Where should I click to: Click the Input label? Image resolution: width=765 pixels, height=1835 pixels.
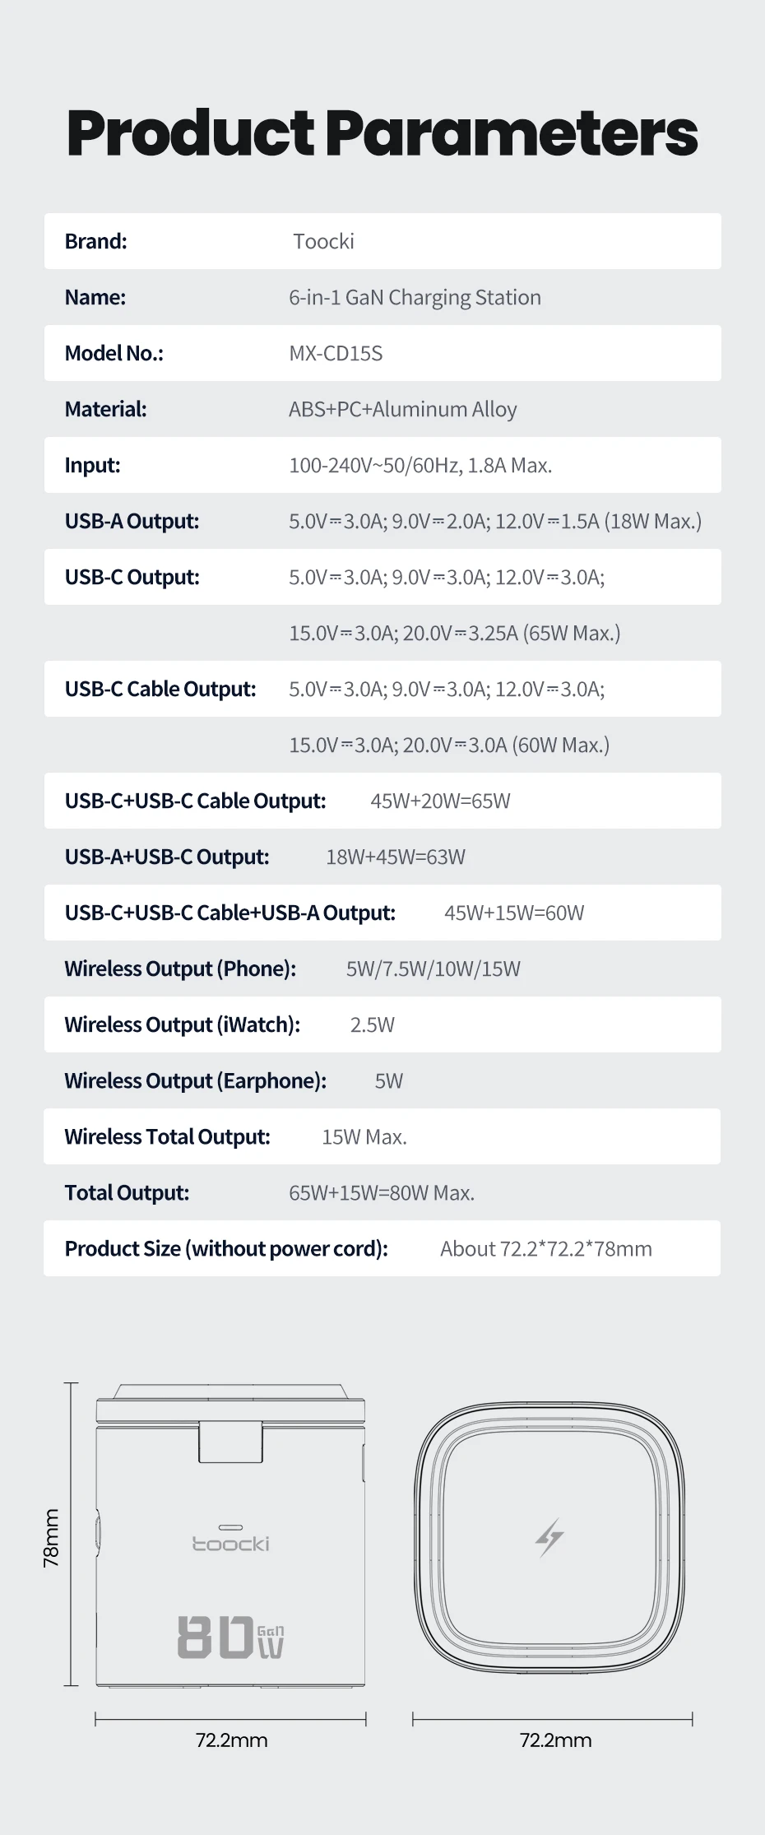[92, 465]
